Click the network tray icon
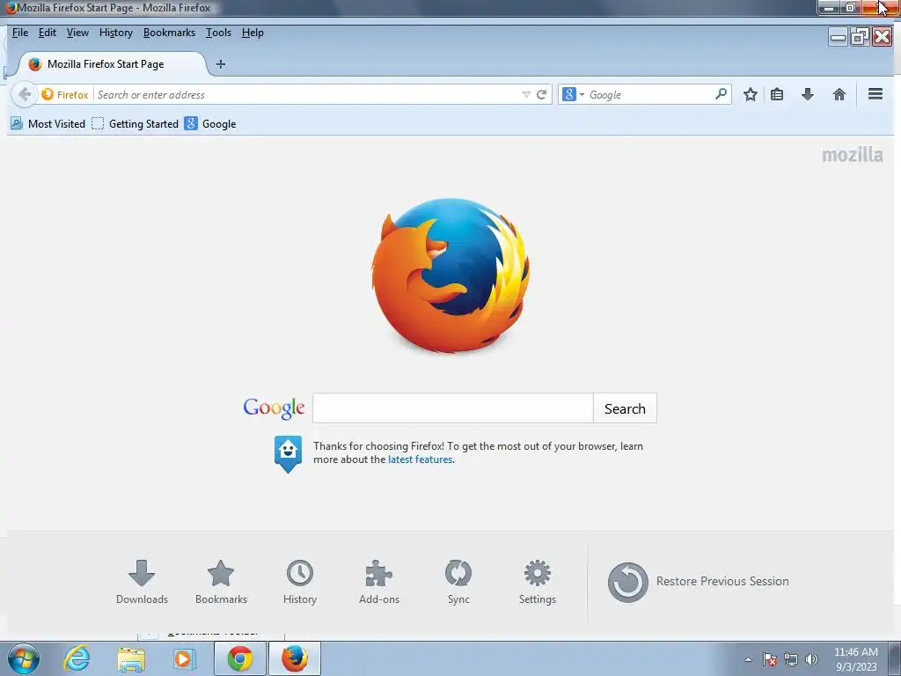This screenshot has width=901, height=676. coord(791,659)
